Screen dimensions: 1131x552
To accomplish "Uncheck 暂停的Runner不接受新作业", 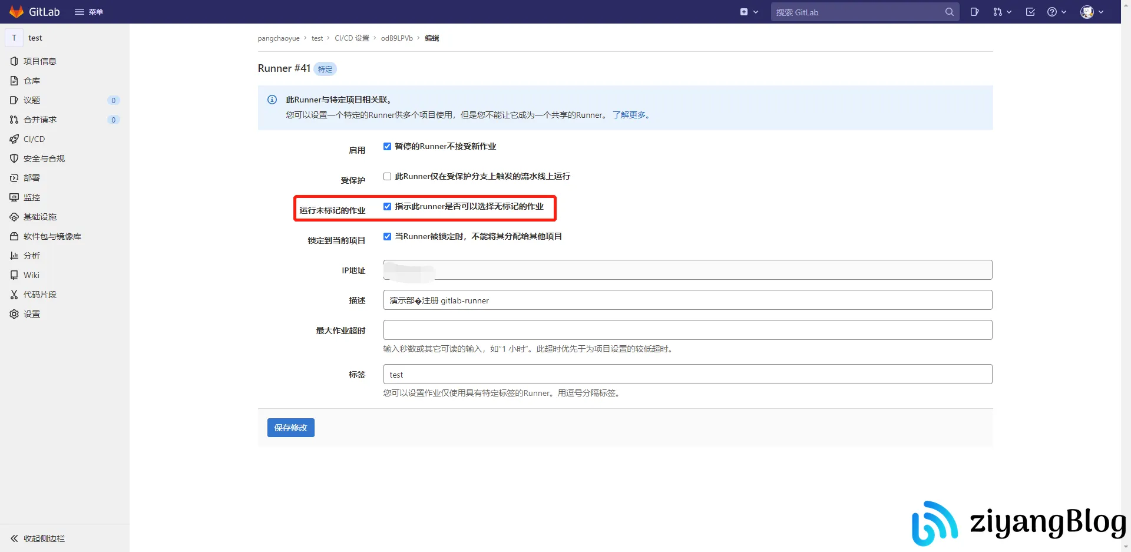I will (387, 146).
